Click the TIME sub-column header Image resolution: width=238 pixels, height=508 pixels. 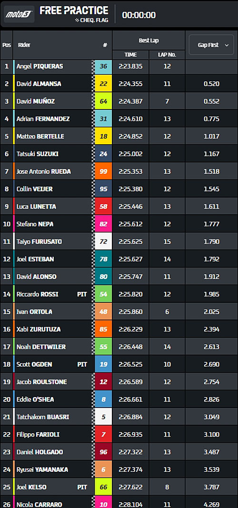click(x=130, y=55)
